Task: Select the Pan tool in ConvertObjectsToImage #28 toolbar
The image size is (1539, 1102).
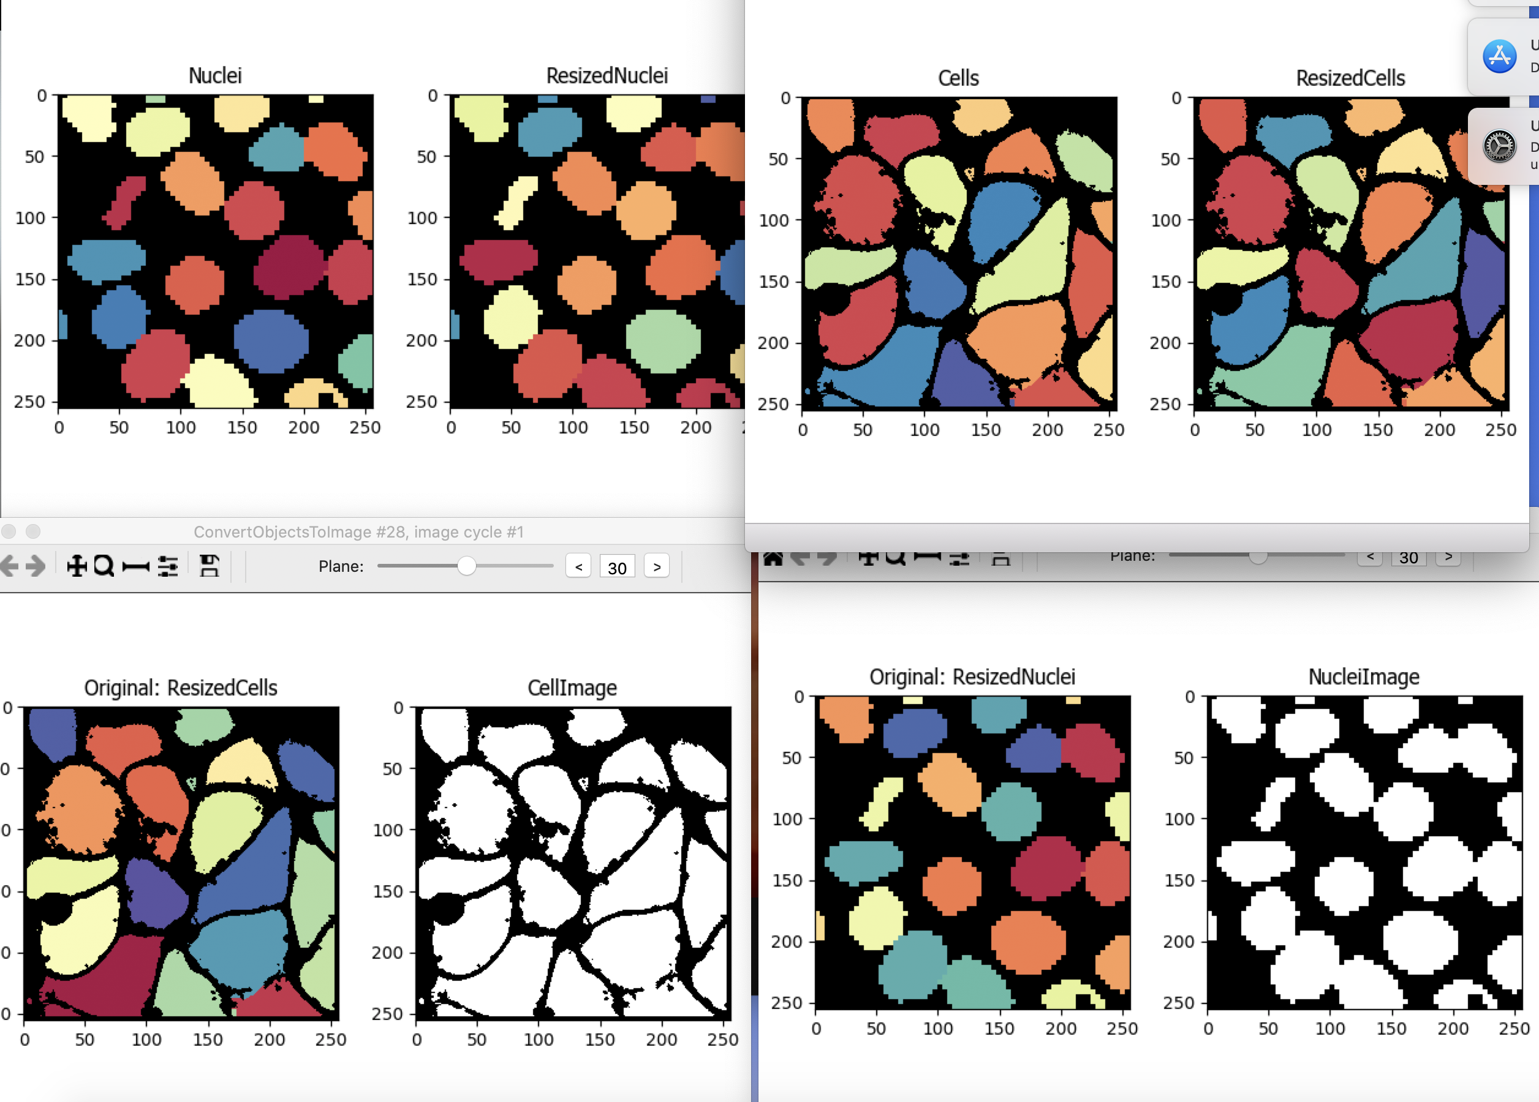Action: (x=77, y=566)
